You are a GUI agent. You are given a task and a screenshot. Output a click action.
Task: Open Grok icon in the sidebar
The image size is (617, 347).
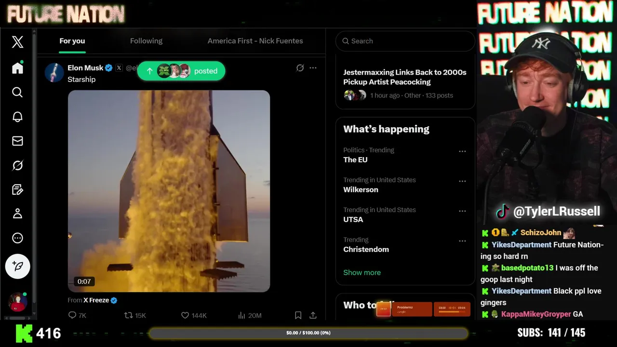(x=17, y=165)
